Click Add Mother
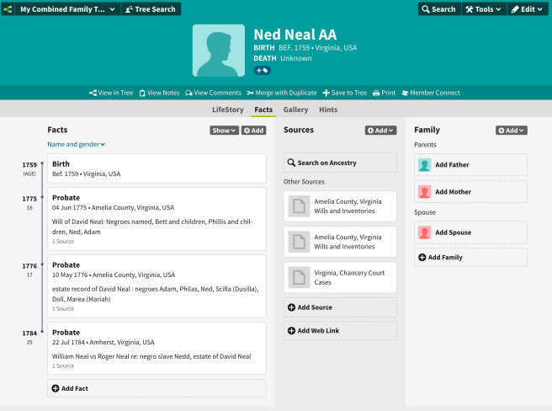Image resolution: width=552 pixels, height=411 pixels. coord(470,192)
